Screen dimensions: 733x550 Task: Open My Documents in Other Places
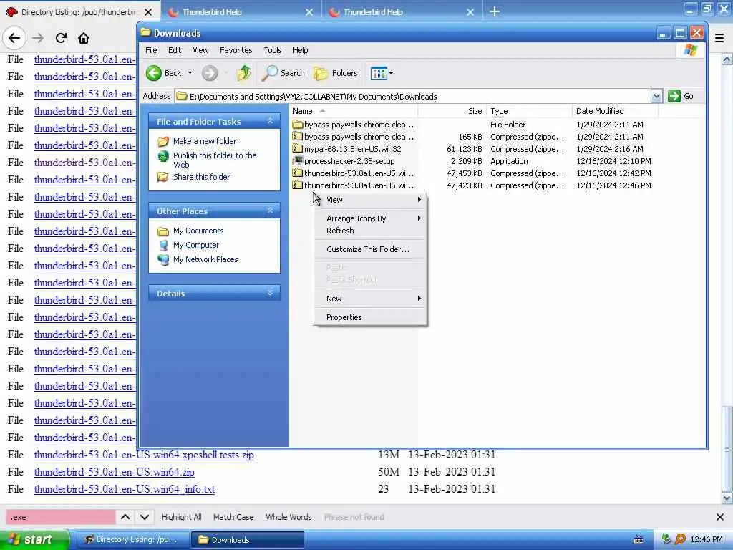[x=198, y=231]
